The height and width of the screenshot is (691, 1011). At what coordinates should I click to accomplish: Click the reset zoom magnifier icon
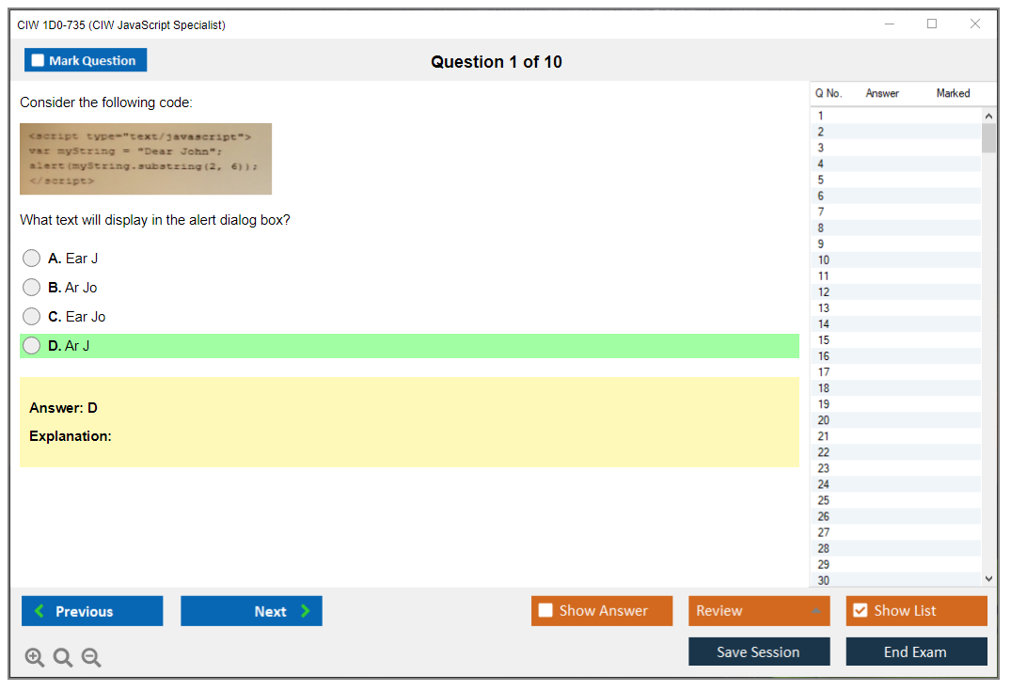point(63,658)
